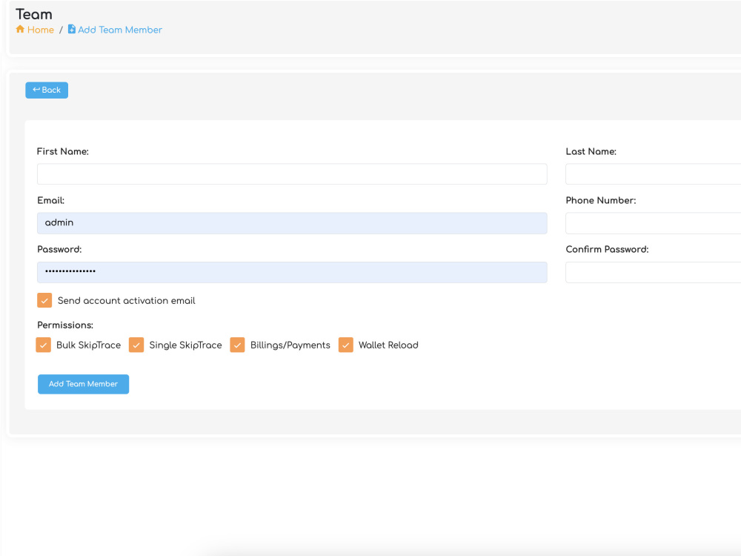Click the Password: label
This screenshot has height=556, width=741.
[59, 249]
